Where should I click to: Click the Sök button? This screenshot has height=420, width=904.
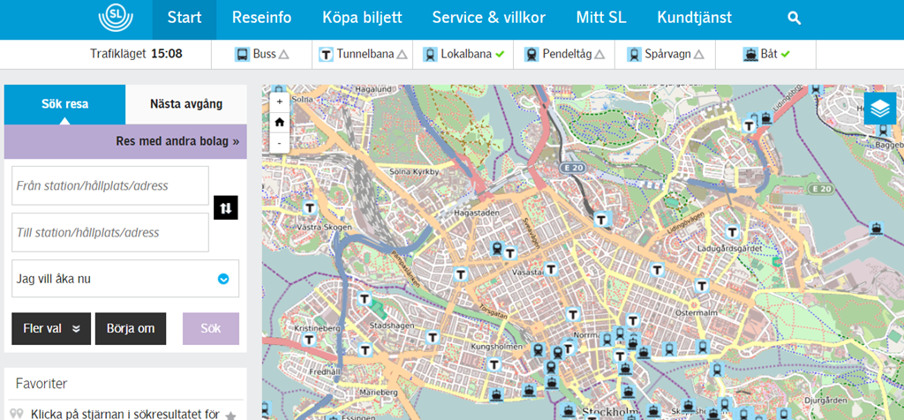(211, 329)
